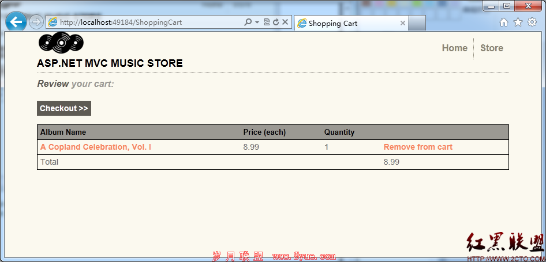Click the Review your cart heading

76,83
